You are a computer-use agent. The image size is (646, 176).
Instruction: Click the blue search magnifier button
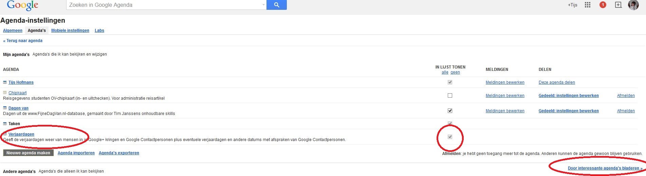tap(277, 5)
